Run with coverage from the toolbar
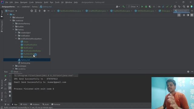 point(150,7)
